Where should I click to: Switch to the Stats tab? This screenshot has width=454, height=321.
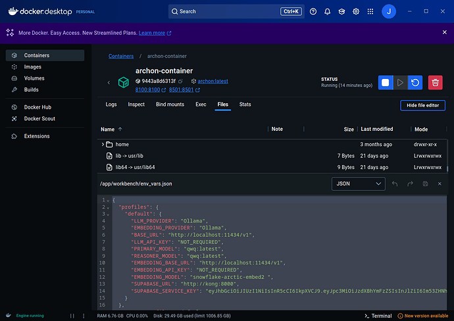(245, 105)
